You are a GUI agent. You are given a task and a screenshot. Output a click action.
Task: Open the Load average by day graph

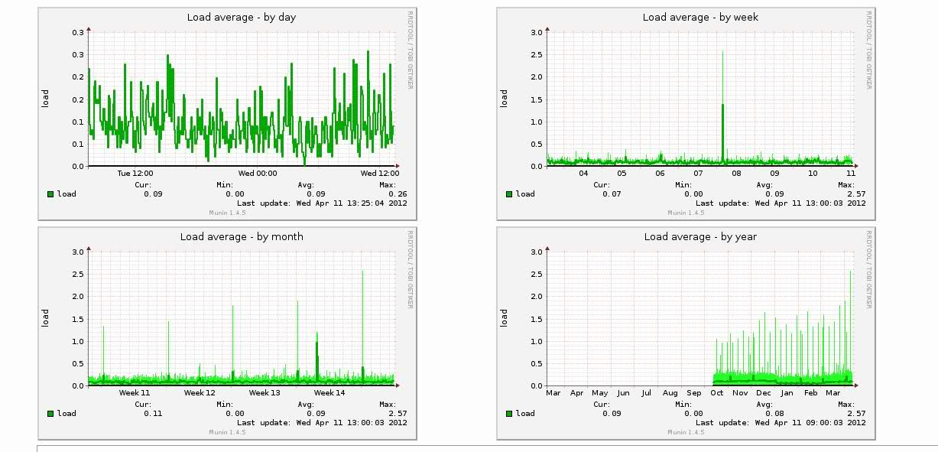[x=228, y=115]
